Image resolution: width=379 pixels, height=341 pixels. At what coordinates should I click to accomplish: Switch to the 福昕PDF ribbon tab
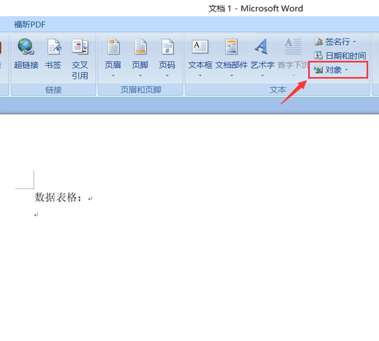click(x=29, y=24)
